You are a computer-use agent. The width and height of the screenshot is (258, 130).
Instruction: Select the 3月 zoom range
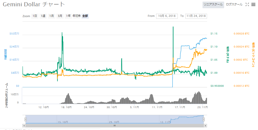click(60, 16)
